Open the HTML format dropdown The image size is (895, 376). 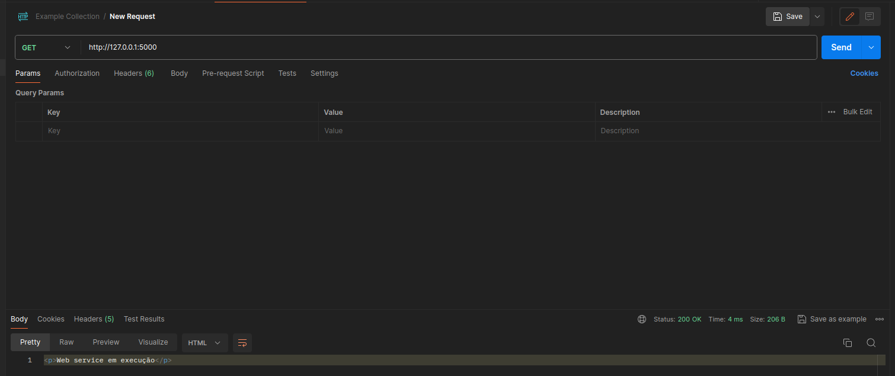click(204, 343)
